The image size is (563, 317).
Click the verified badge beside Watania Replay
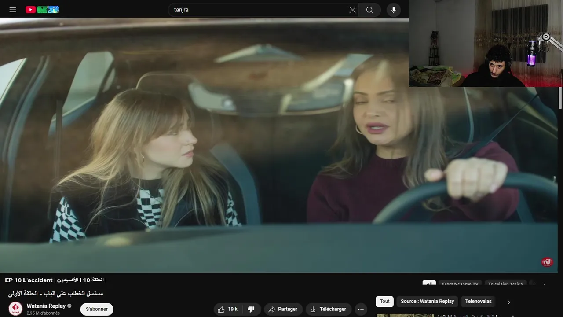[69, 306]
